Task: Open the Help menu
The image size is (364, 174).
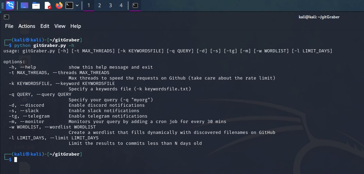Action: coord(76,26)
